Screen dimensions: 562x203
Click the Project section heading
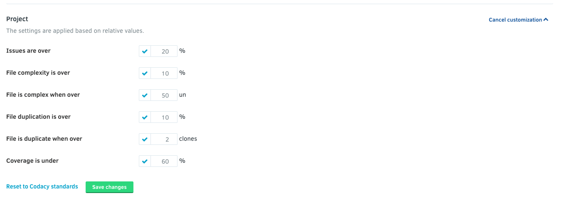tap(17, 19)
